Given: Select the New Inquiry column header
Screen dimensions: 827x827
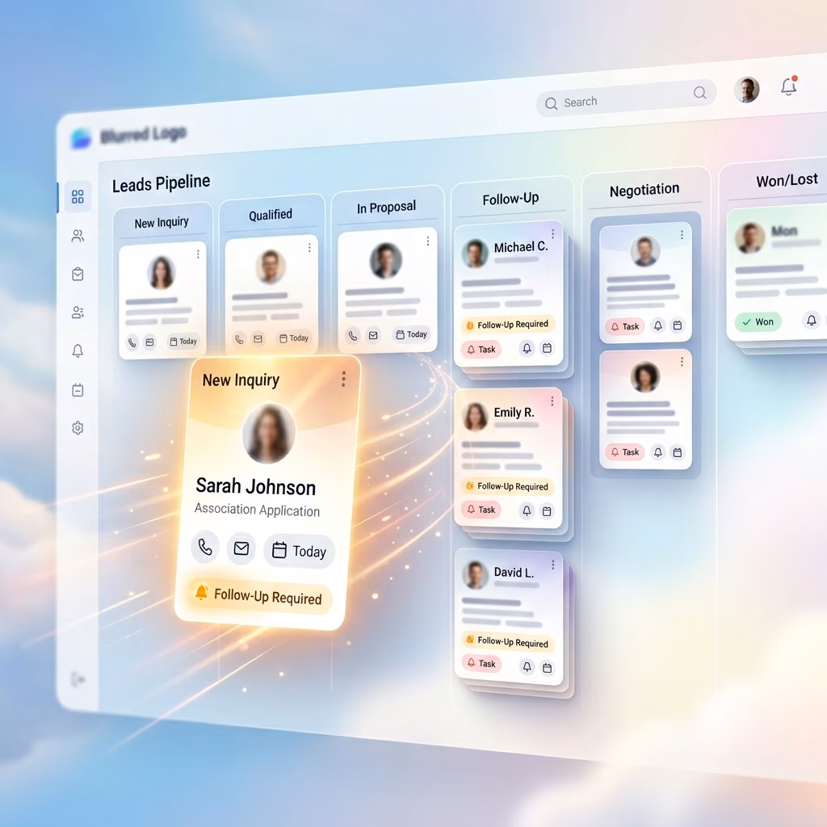Looking at the screenshot, I should (162, 223).
